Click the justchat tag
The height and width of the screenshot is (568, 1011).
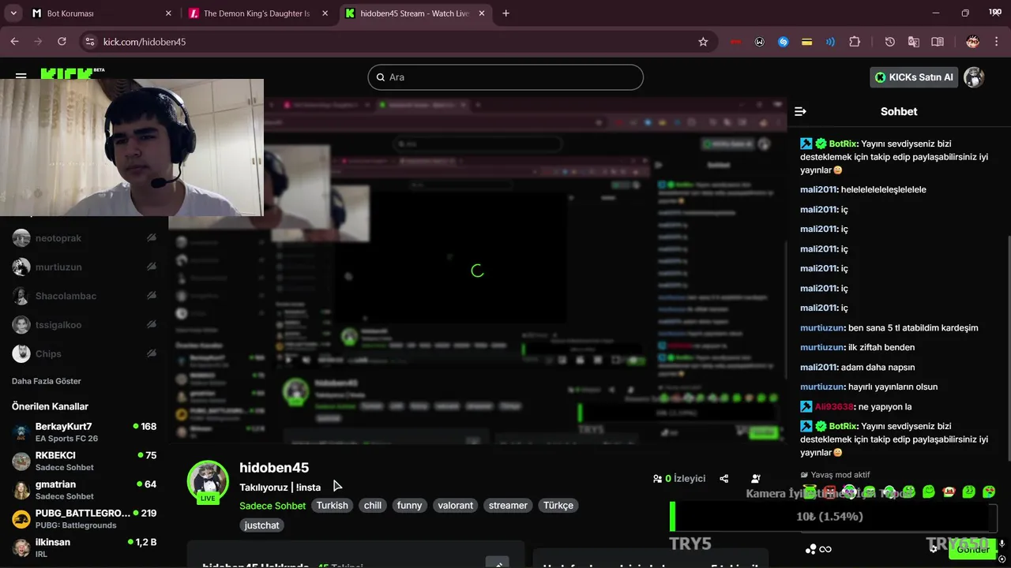pos(261,525)
